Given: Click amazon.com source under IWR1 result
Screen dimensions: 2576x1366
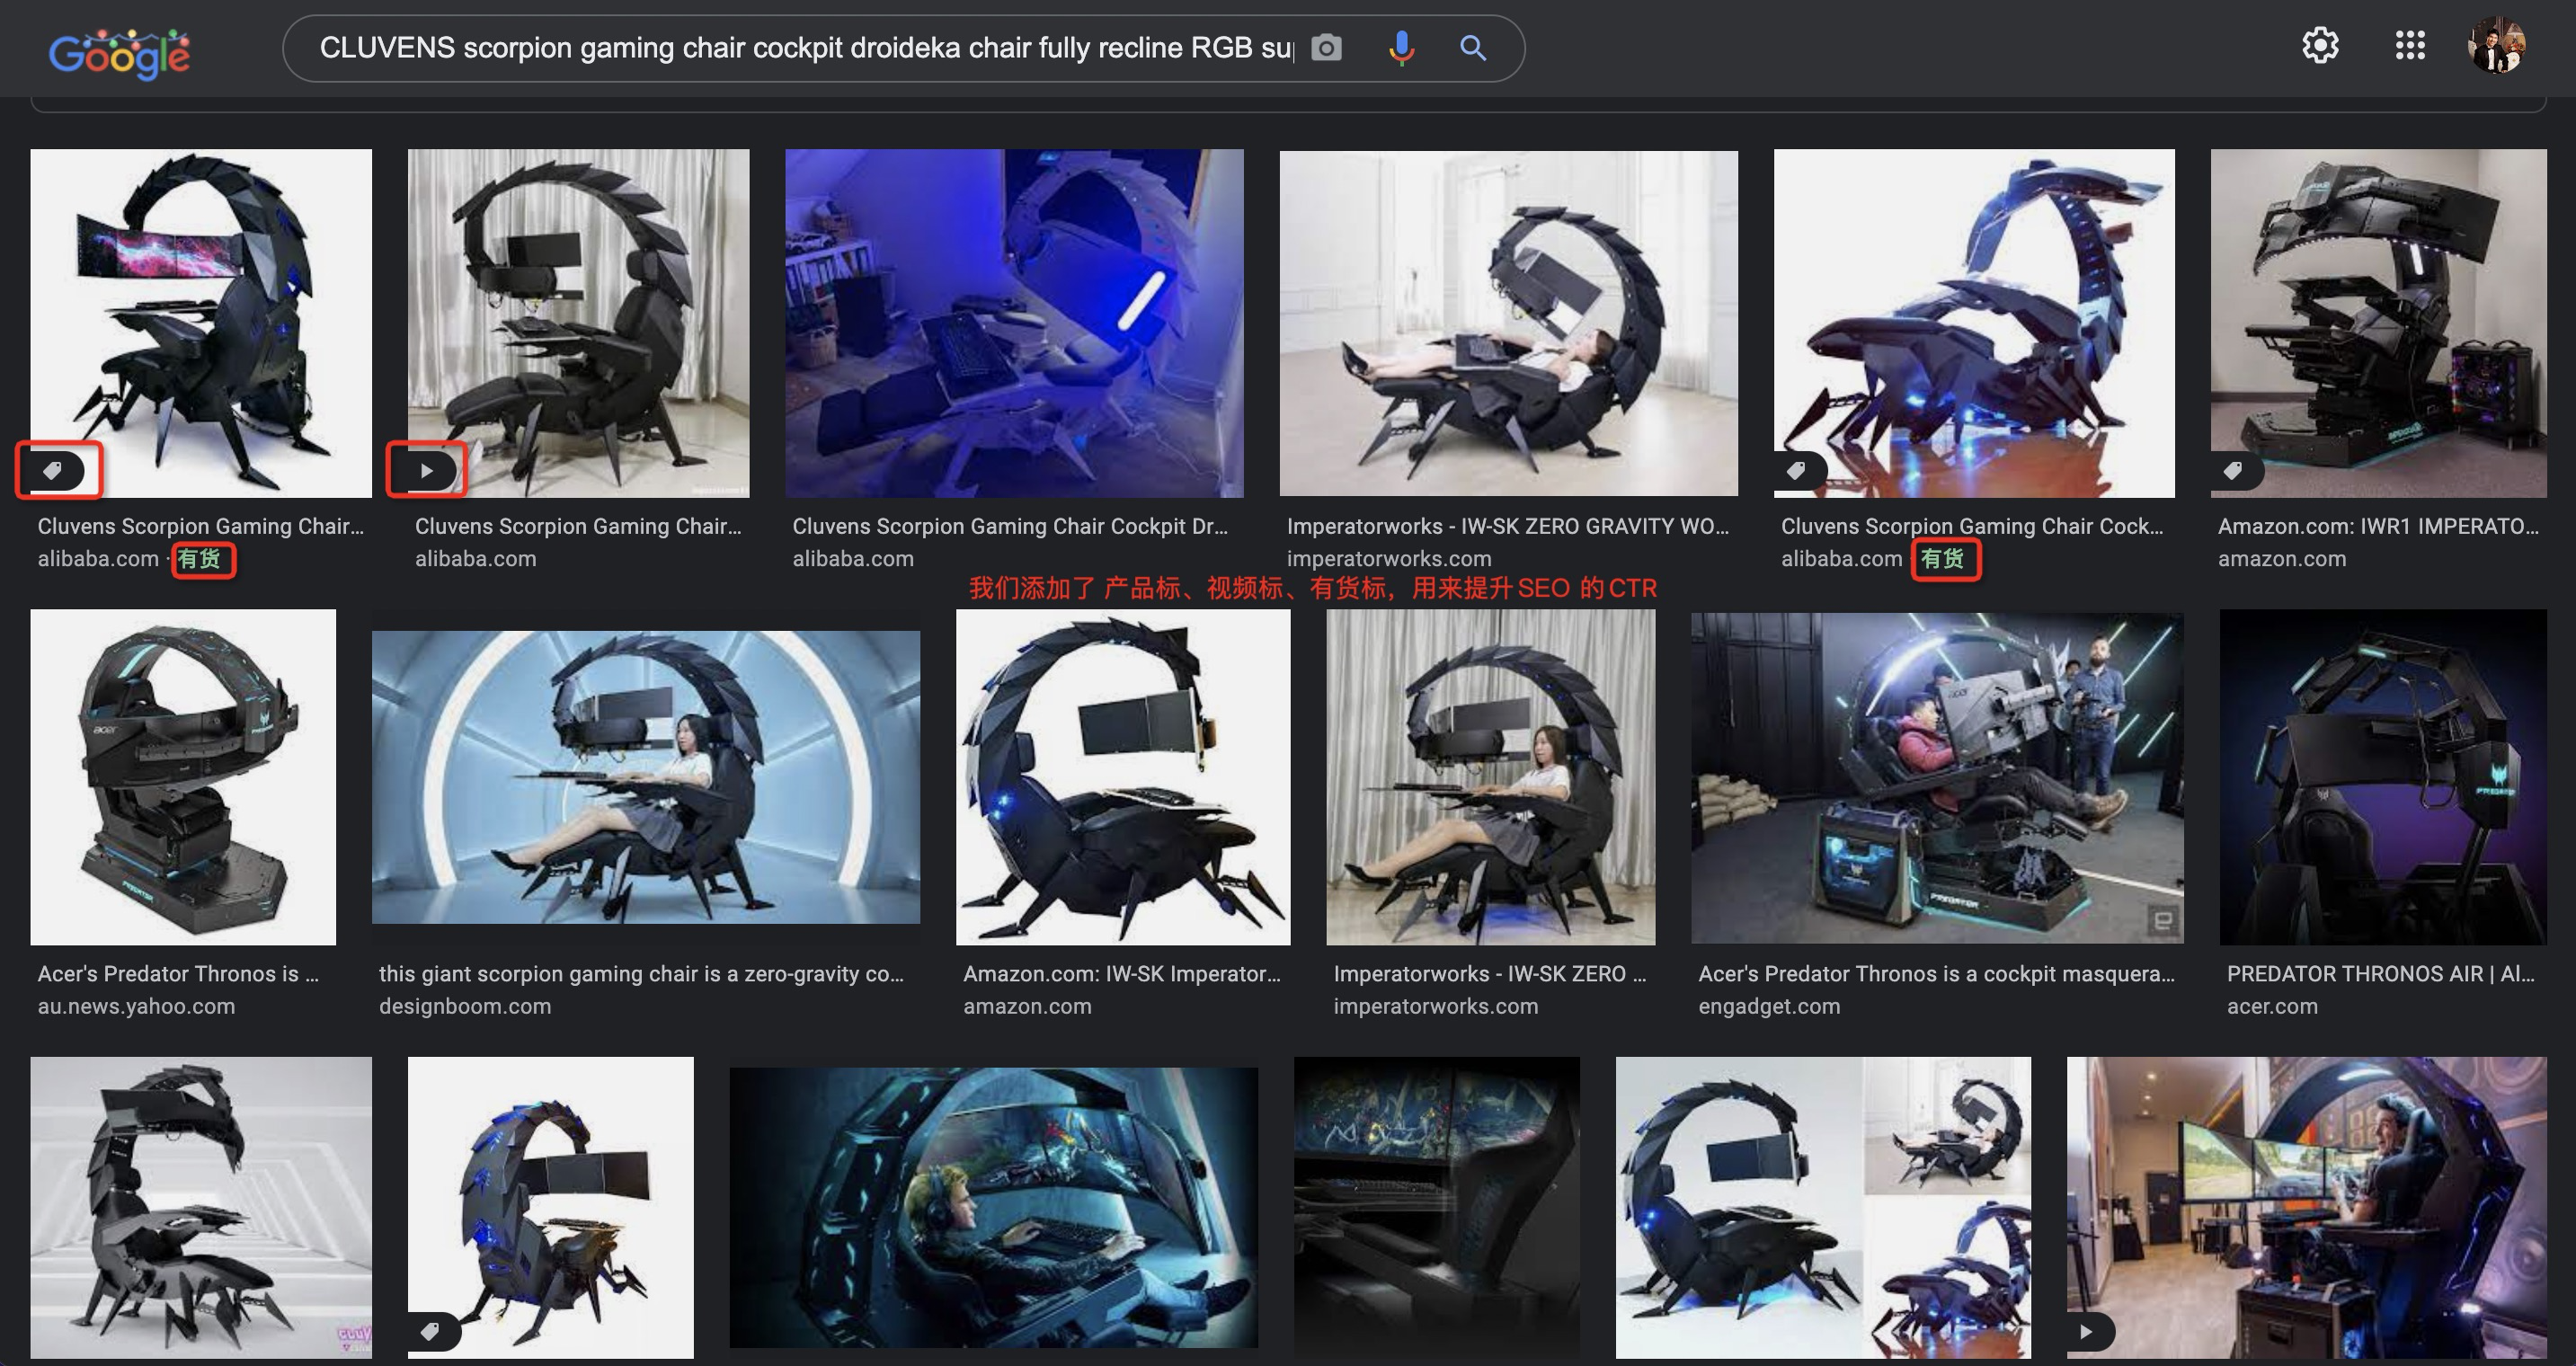Looking at the screenshot, I should 2282,558.
